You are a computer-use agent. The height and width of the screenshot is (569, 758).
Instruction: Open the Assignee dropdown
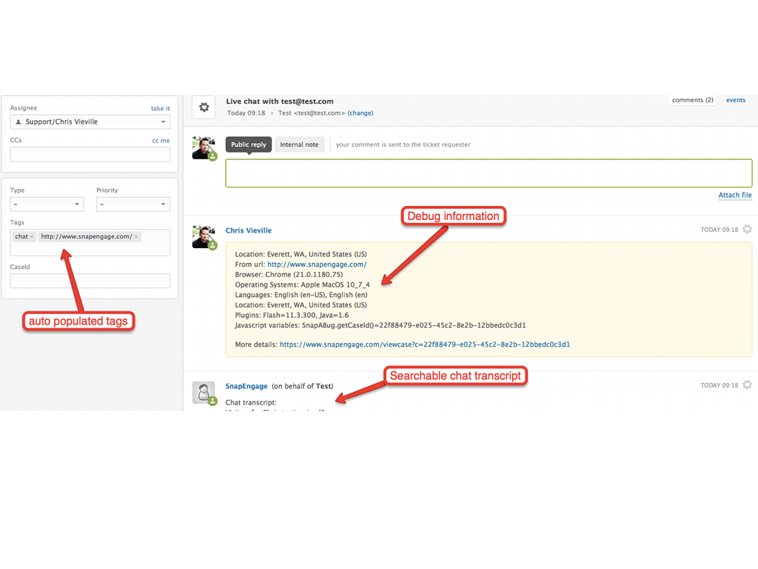[90, 122]
